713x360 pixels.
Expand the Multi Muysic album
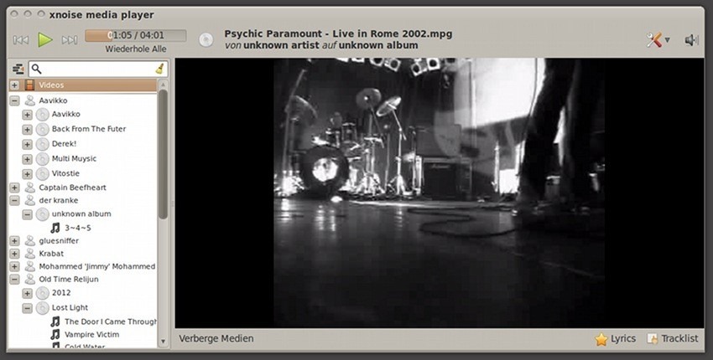[x=28, y=159]
